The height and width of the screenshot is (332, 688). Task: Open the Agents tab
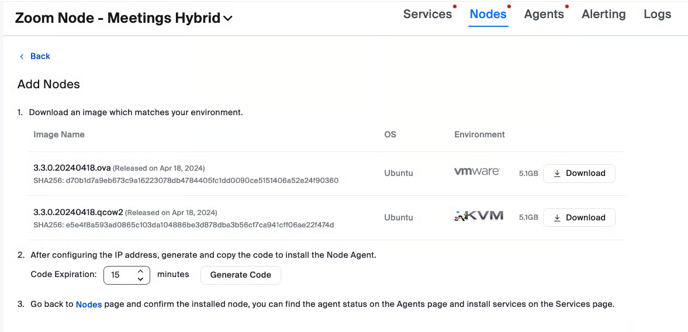click(x=544, y=14)
